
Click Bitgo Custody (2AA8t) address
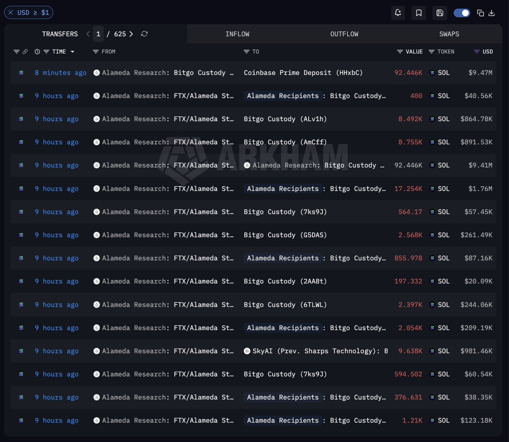pyautogui.click(x=285, y=281)
